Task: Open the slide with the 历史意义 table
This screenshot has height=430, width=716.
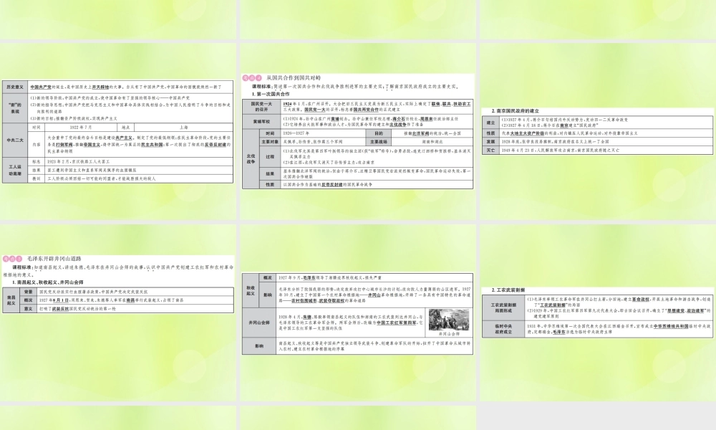Action: [x=118, y=132]
